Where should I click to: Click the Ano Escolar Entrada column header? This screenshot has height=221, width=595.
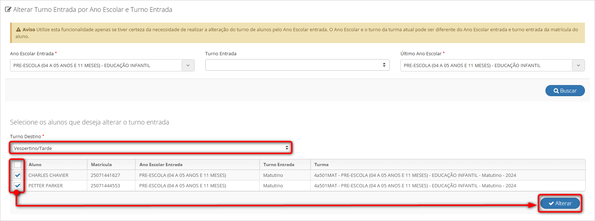pyautogui.click(x=161, y=165)
